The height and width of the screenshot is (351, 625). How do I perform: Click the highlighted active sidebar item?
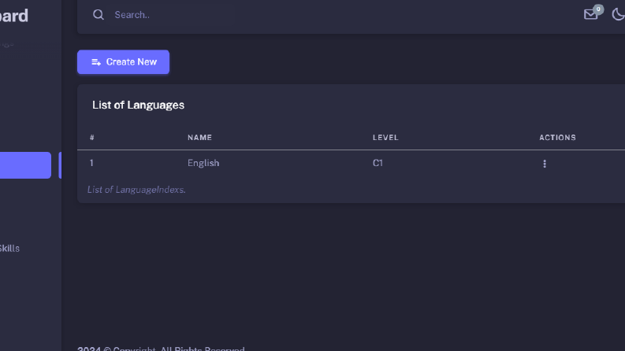point(25,165)
